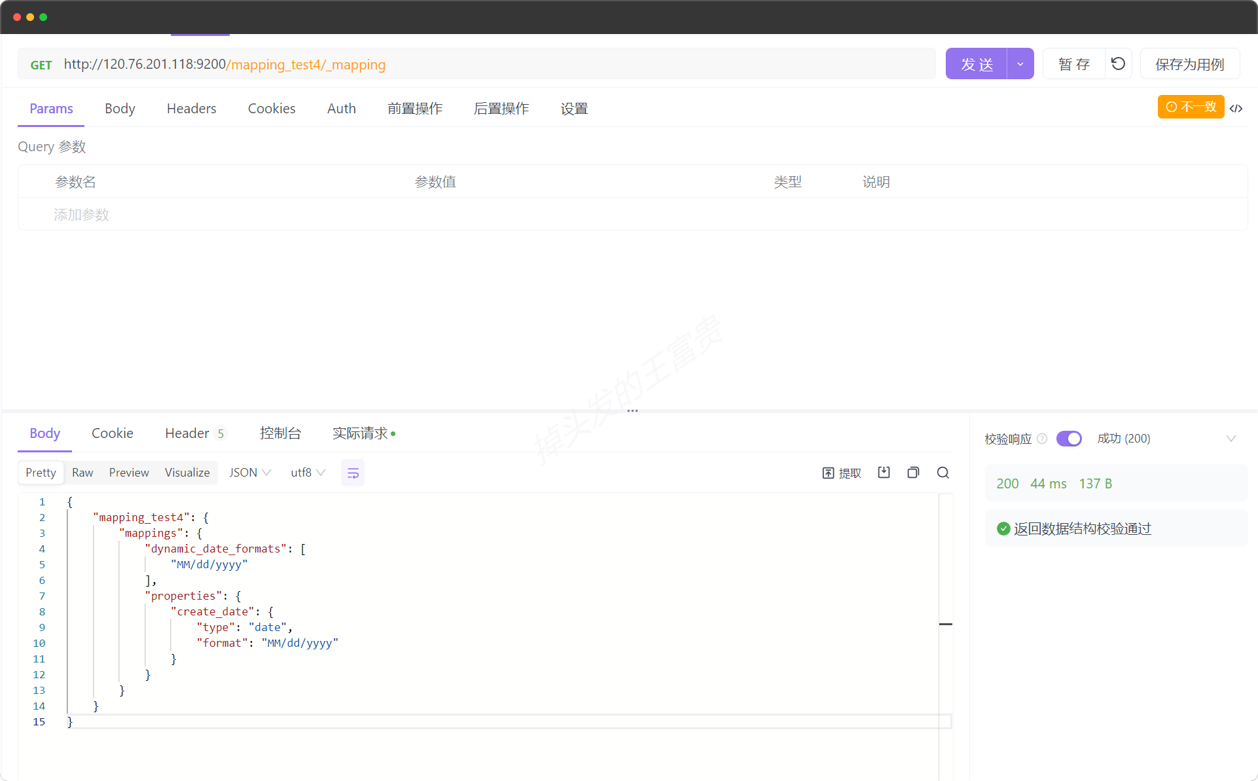
Task: Open the JSON format dropdown
Action: [x=250, y=473]
